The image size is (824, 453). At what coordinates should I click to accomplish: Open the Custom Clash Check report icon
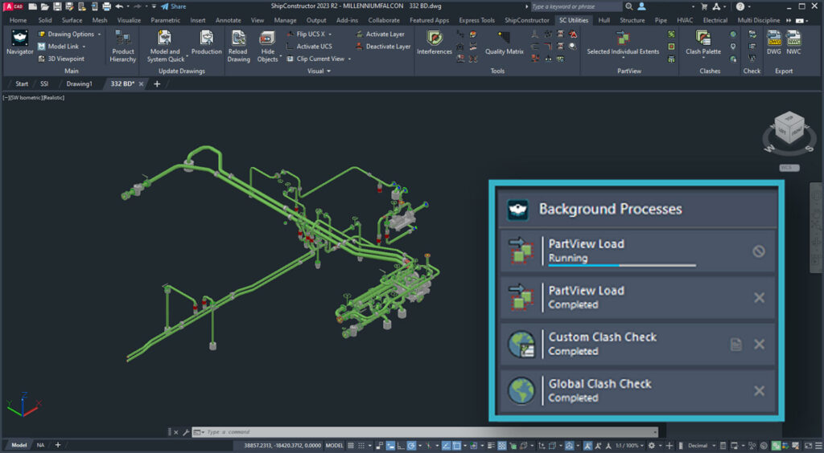[x=735, y=345]
